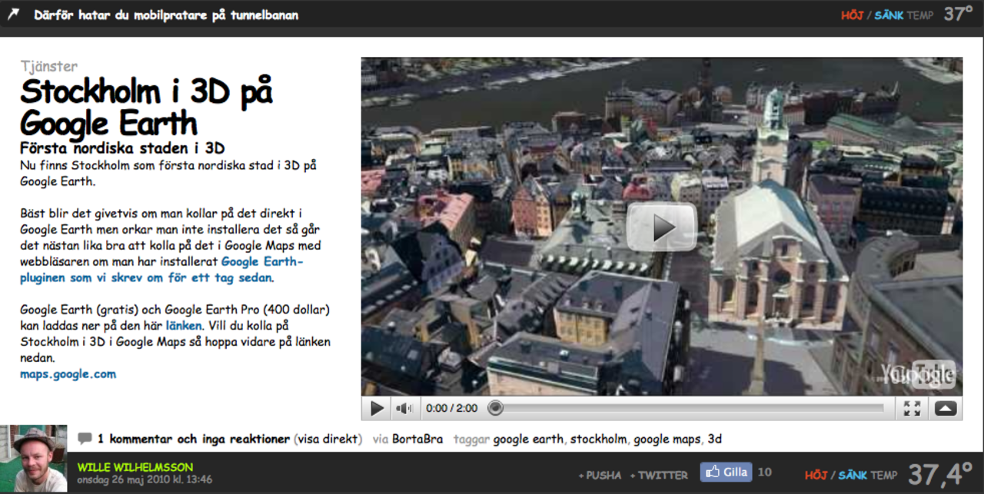This screenshot has height=494, width=984.
Task: Select the google earth tag
Action: 529,439
